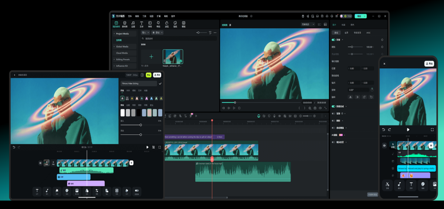Expand the Project Media folder
This screenshot has width=444, height=209.
pyautogui.click(x=122, y=34)
